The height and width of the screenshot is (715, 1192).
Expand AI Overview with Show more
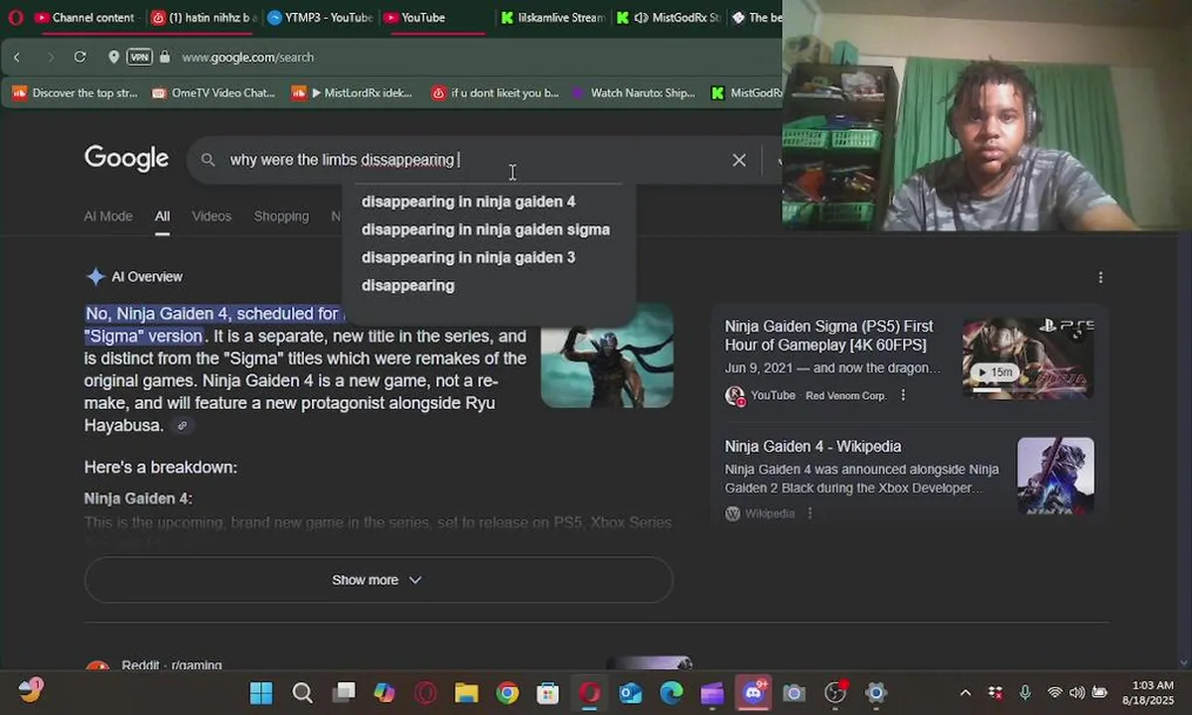(378, 580)
